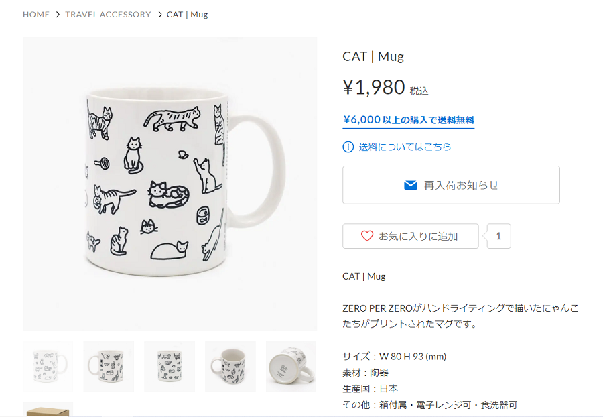The height and width of the screenshot is (417, 603).
Task: Add item with お気に入りに追加 button
Action: 411,236
